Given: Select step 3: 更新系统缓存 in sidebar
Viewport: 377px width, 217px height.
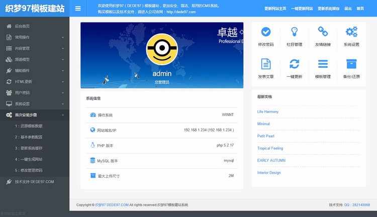Looking at the screenshot, I should pyautogui.click(x=29, y=148).
